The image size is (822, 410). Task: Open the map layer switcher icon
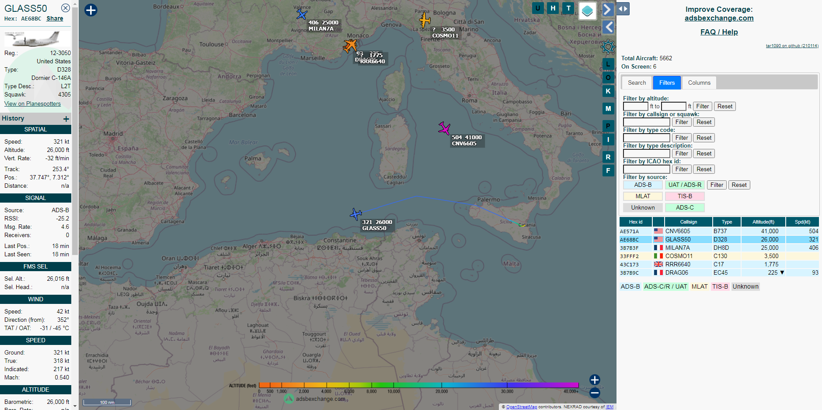(588, 11)
